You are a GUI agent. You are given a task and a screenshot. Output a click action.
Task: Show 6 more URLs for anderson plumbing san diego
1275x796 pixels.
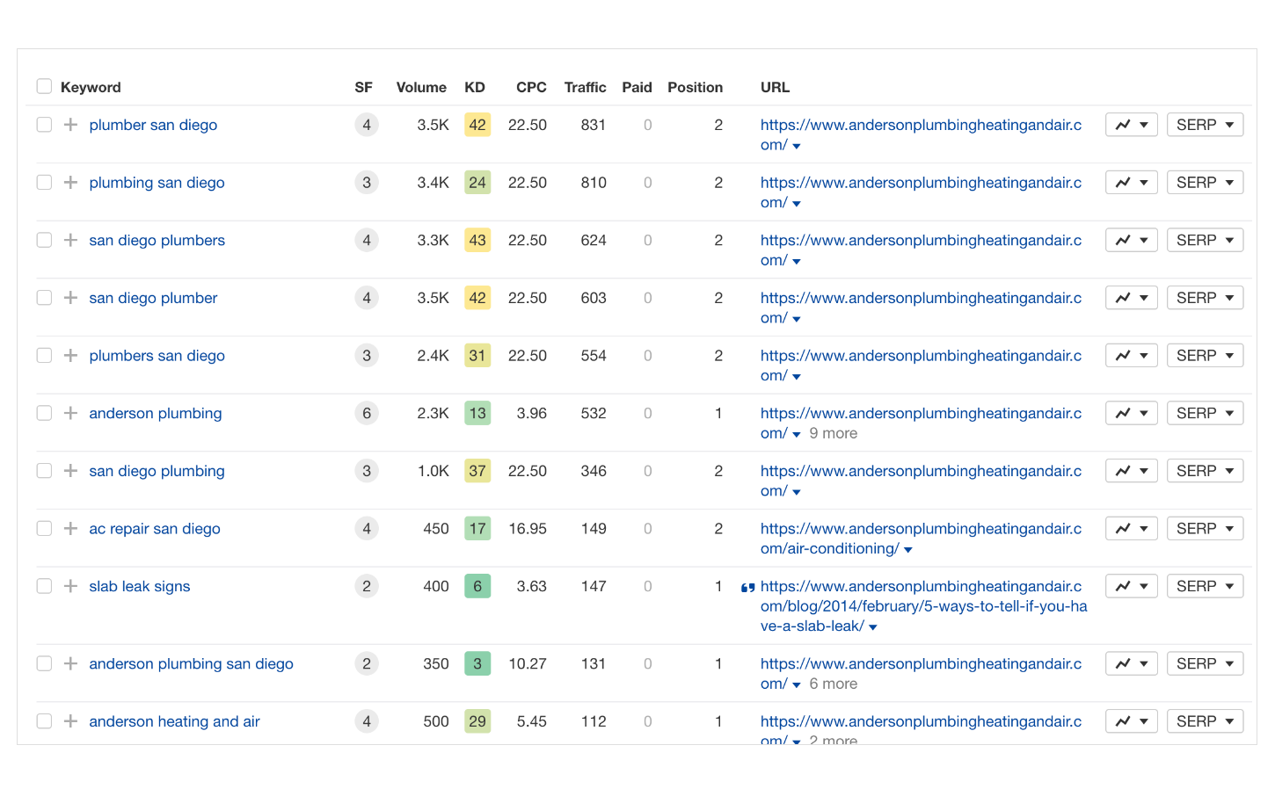(x=833, y=684)
